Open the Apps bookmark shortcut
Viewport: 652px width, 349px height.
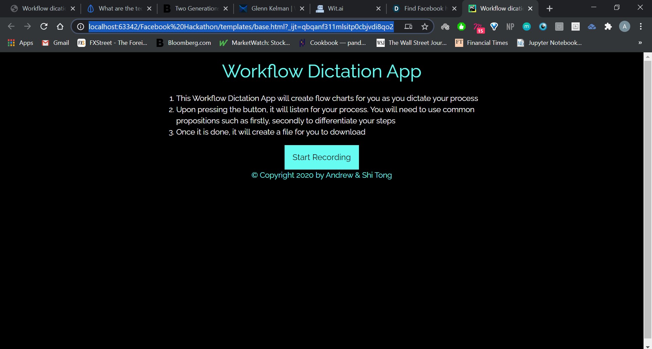20,43
